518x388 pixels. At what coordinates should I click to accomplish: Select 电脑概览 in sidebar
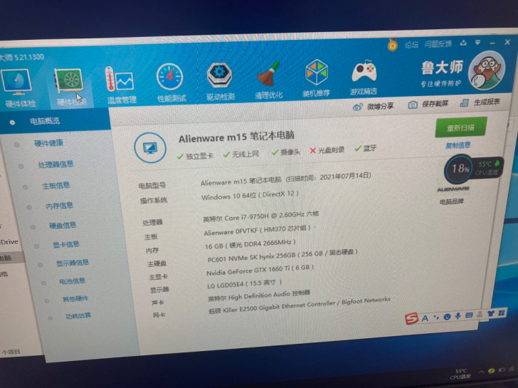click(45, 121)
